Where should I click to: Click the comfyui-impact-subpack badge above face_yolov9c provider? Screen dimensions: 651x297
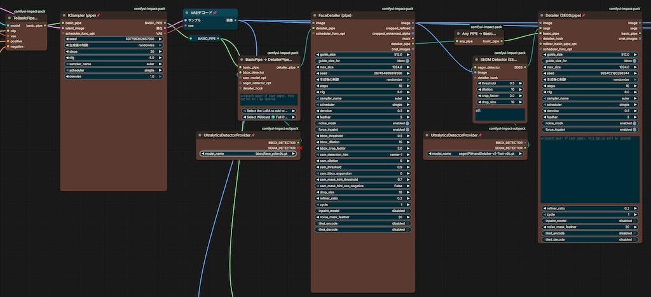(280, 129)
